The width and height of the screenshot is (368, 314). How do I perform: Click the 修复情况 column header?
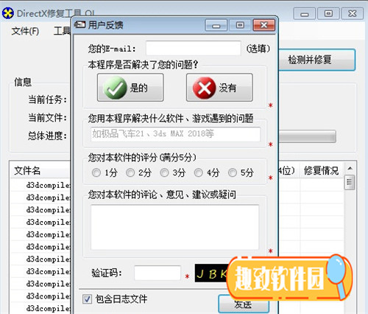coord(321,170)
